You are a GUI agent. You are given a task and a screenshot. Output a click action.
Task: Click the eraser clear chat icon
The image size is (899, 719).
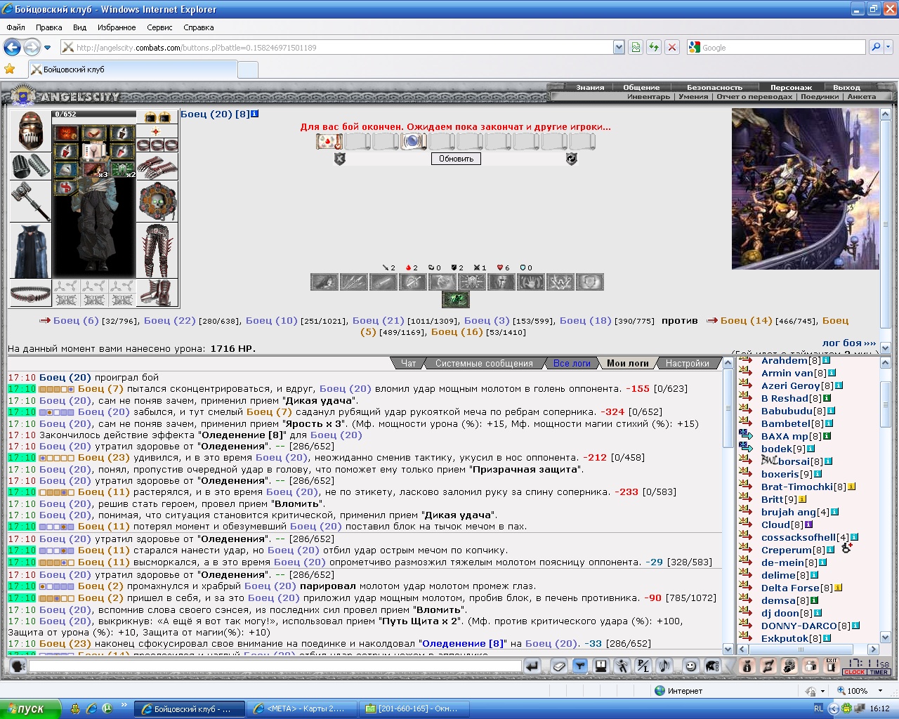tap(559, 666)
